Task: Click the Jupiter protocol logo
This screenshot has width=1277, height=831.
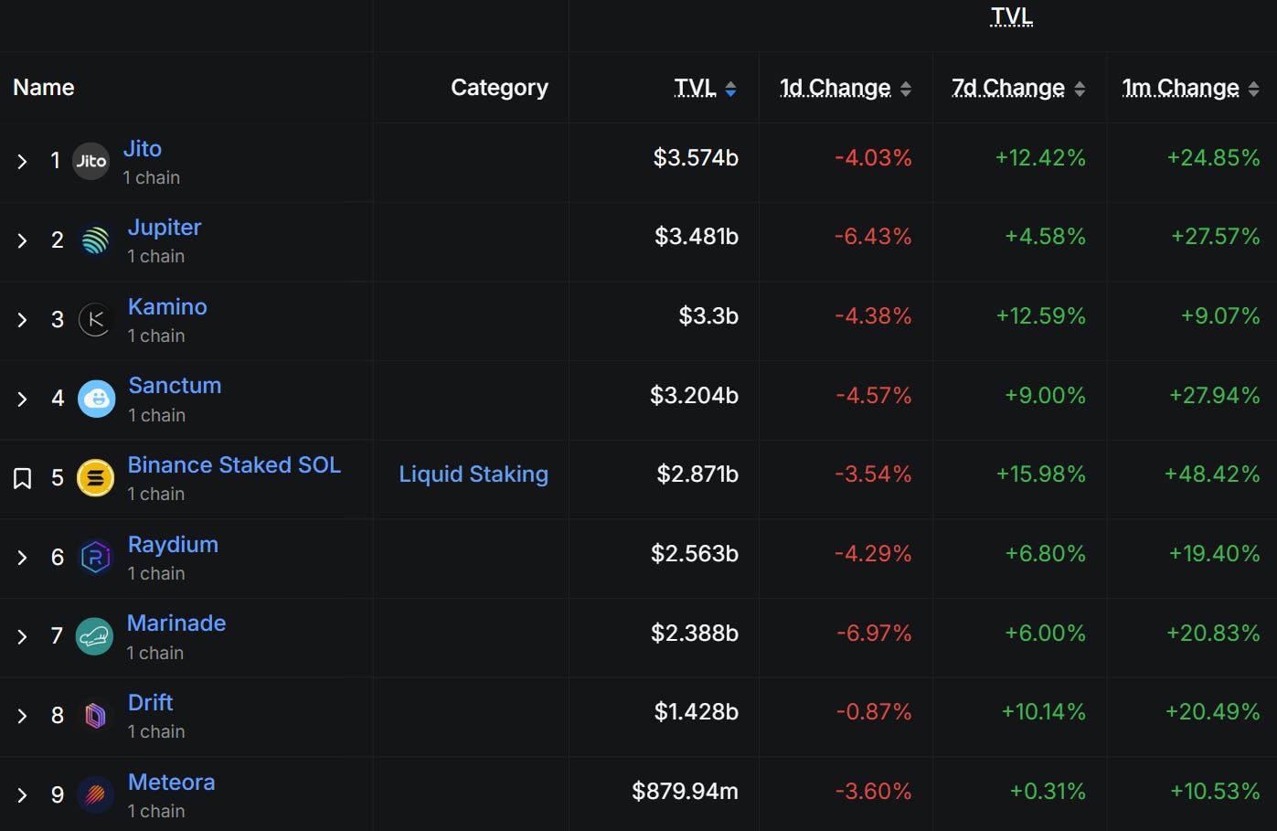Action: (95, 240)
